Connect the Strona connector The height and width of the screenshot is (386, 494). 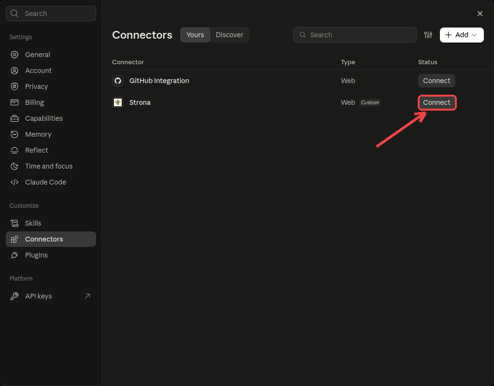pyautogui.click(x=437, y=102)
